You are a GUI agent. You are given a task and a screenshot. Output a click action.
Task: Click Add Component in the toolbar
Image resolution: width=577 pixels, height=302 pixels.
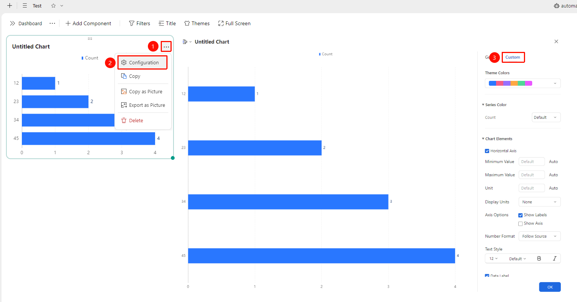click(88, 23)
